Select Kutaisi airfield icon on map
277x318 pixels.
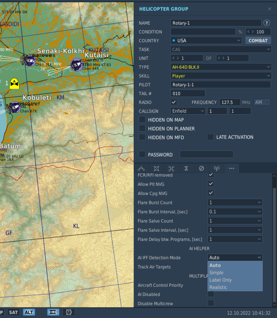tap(76, 64)
